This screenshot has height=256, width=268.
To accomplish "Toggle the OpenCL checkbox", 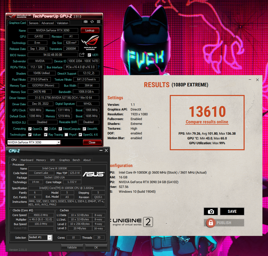I will tap(30, 129).
